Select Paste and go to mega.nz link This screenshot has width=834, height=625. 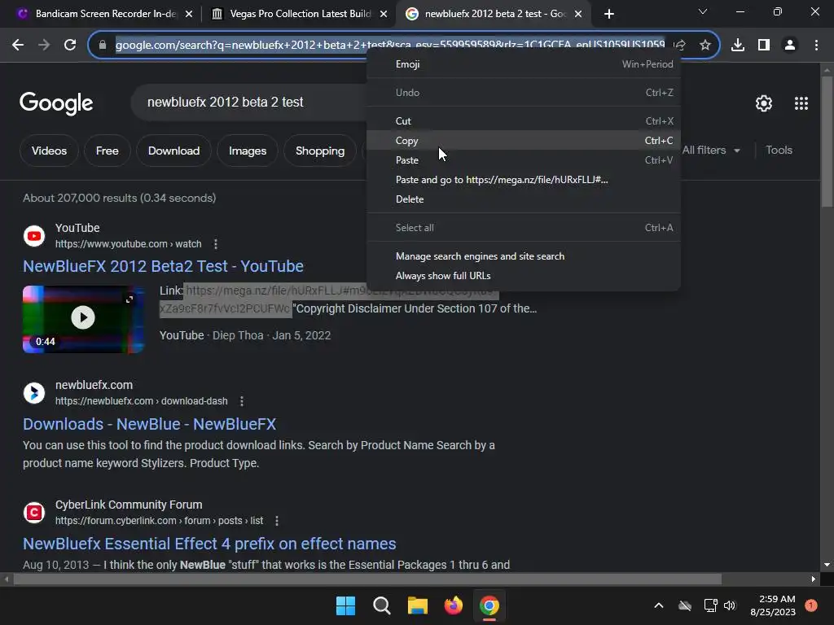tap(524, 180)
